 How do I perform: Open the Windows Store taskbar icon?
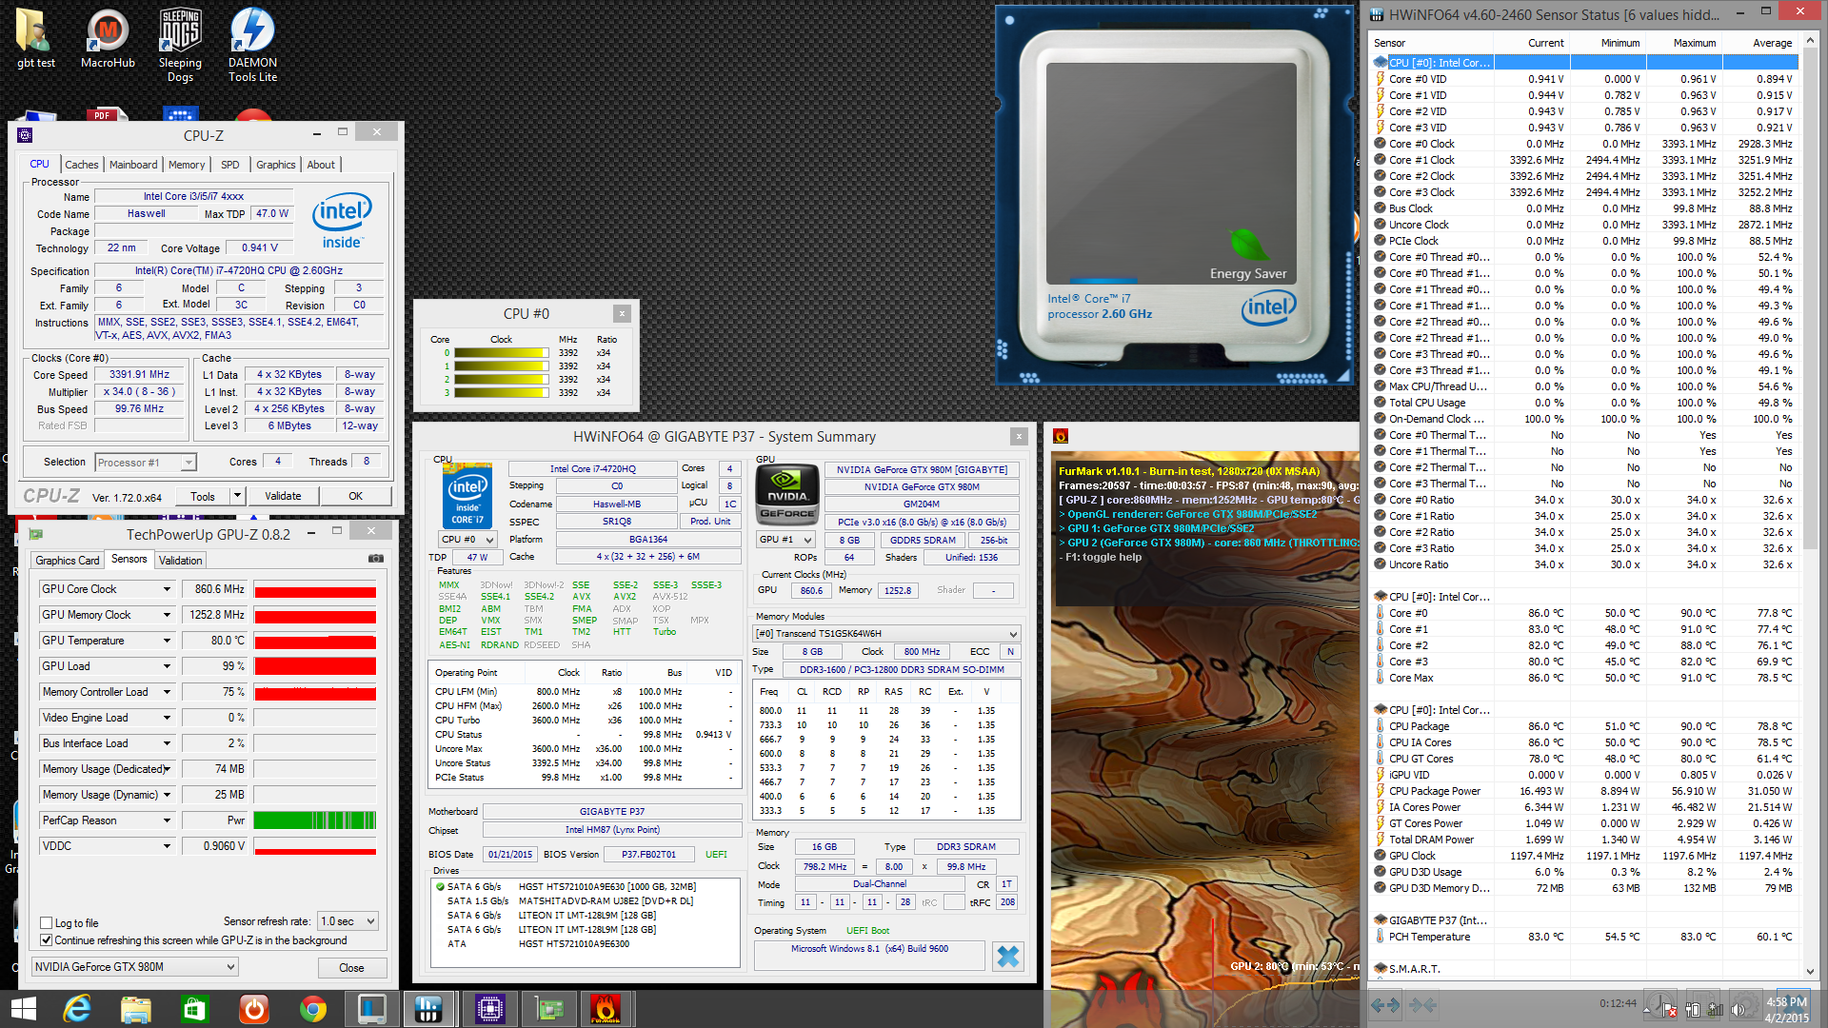pyautogui.click(x=194, y=1008)
